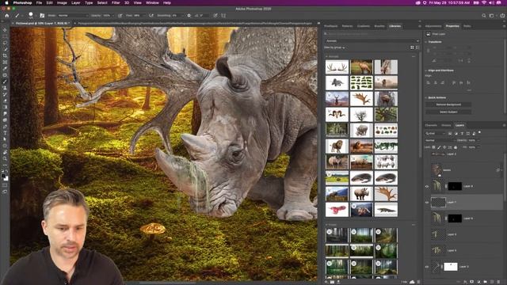This screenshot has width=507, height=285.
Task: Click the create new layer icon
Action: tap(492, 282)
